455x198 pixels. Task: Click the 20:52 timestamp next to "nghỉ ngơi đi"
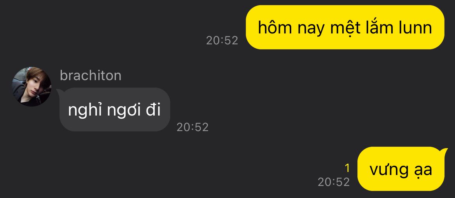click(x=192, y=127)
